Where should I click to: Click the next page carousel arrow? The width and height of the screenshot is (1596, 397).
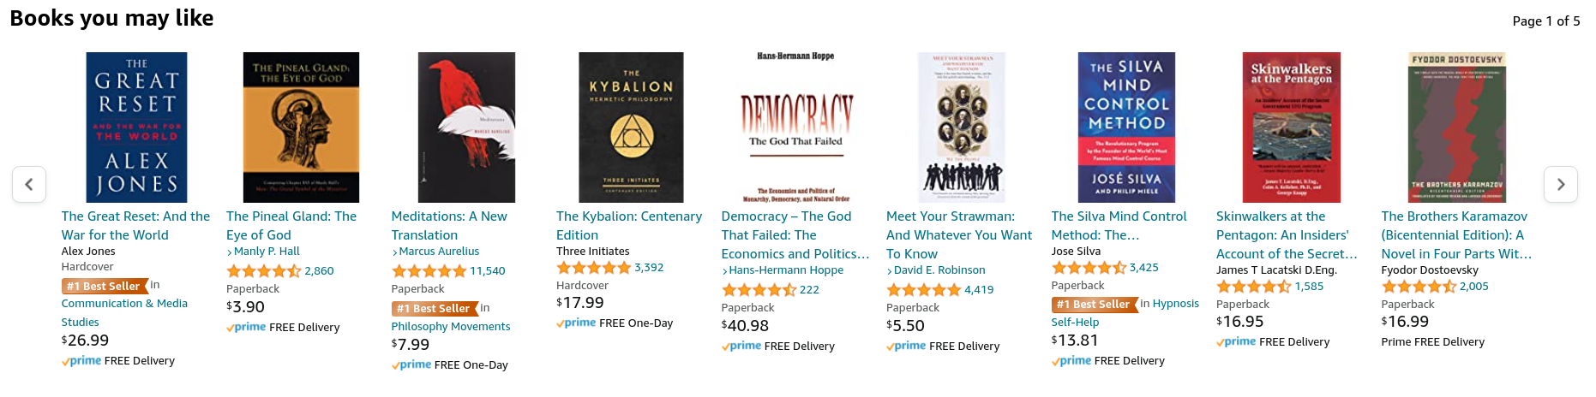click(1560, 184)
